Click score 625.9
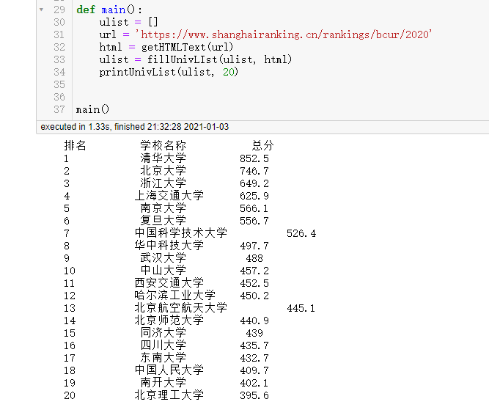Image resolution: width=489 pixels, height=410 pixels. coord(254,196)
